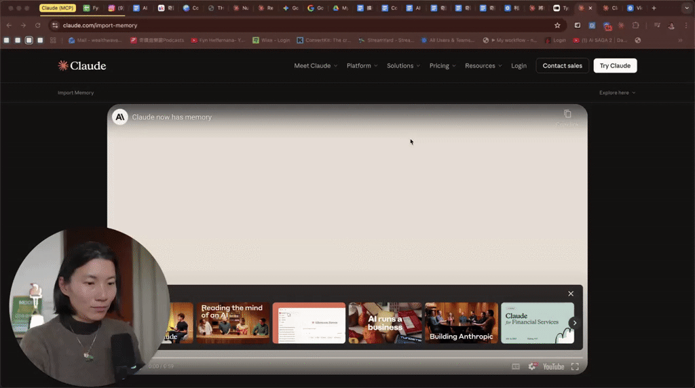The height and width of the screenshot is (388, 695).
Task: Switch to the Vi browser tab
Action: (635, 8)
